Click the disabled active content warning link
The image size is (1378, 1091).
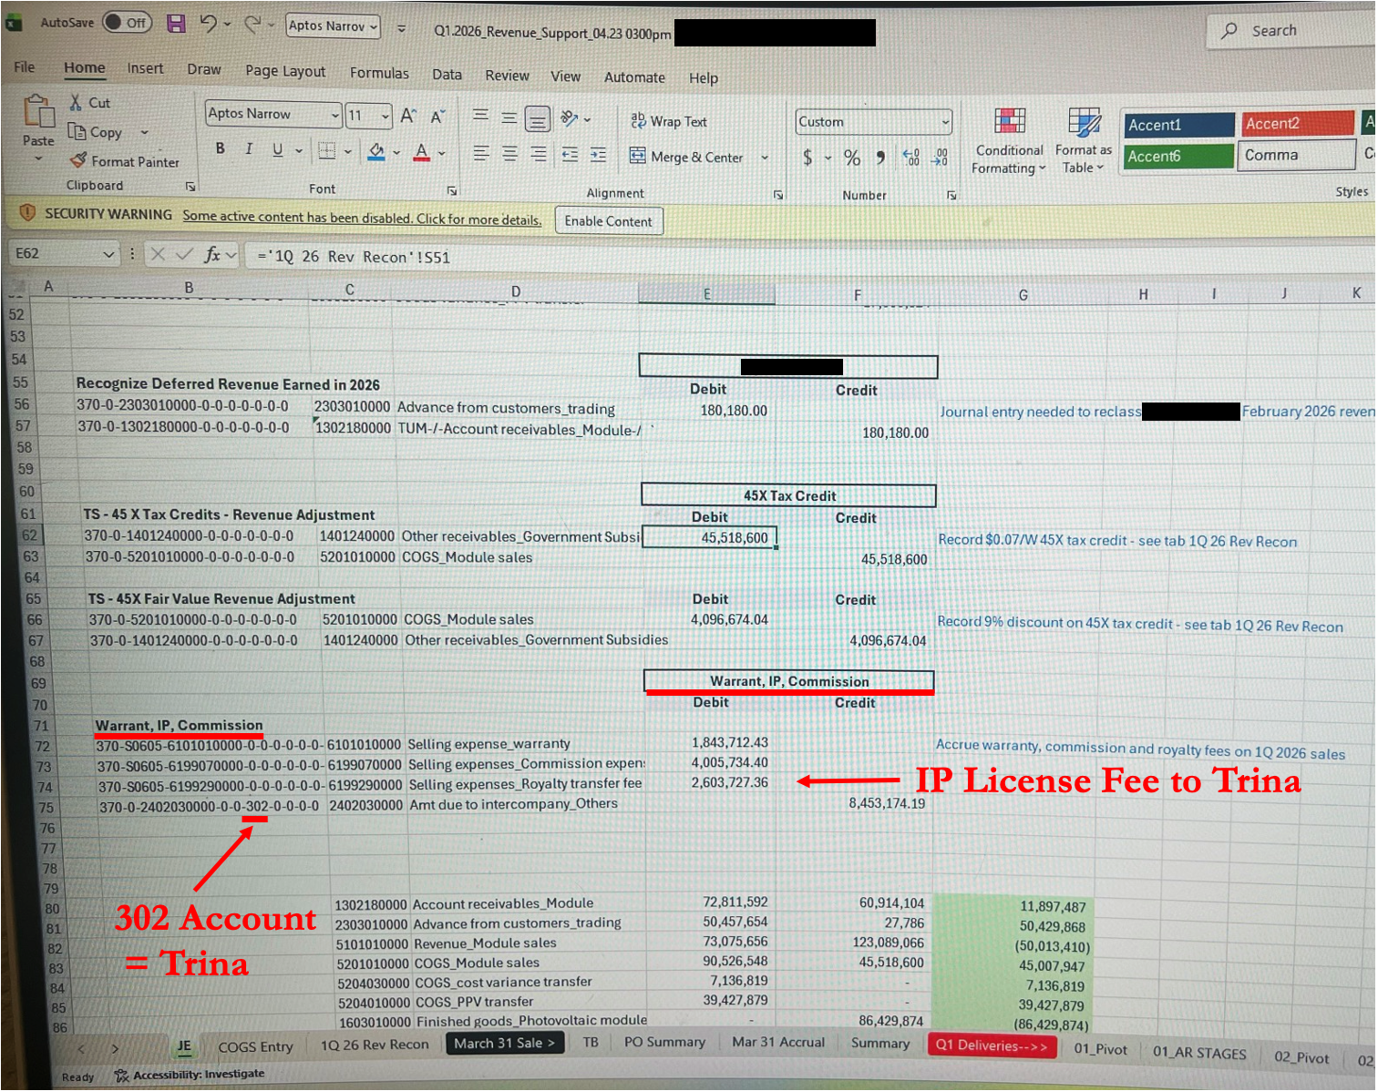point(362,219)
